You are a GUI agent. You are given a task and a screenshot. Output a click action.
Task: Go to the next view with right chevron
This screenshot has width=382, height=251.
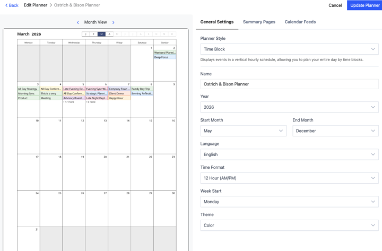pos(114,22)
